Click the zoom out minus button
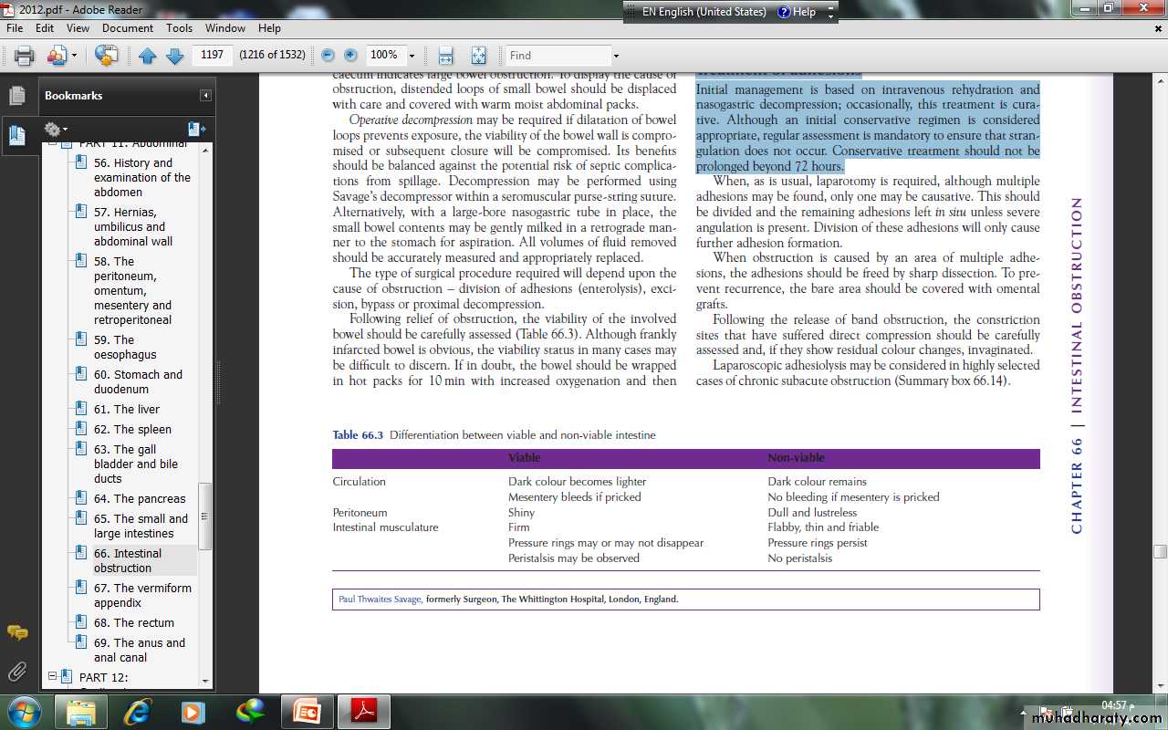The height and width of the screenshot is (730, 1168). (x=328, y=56)
